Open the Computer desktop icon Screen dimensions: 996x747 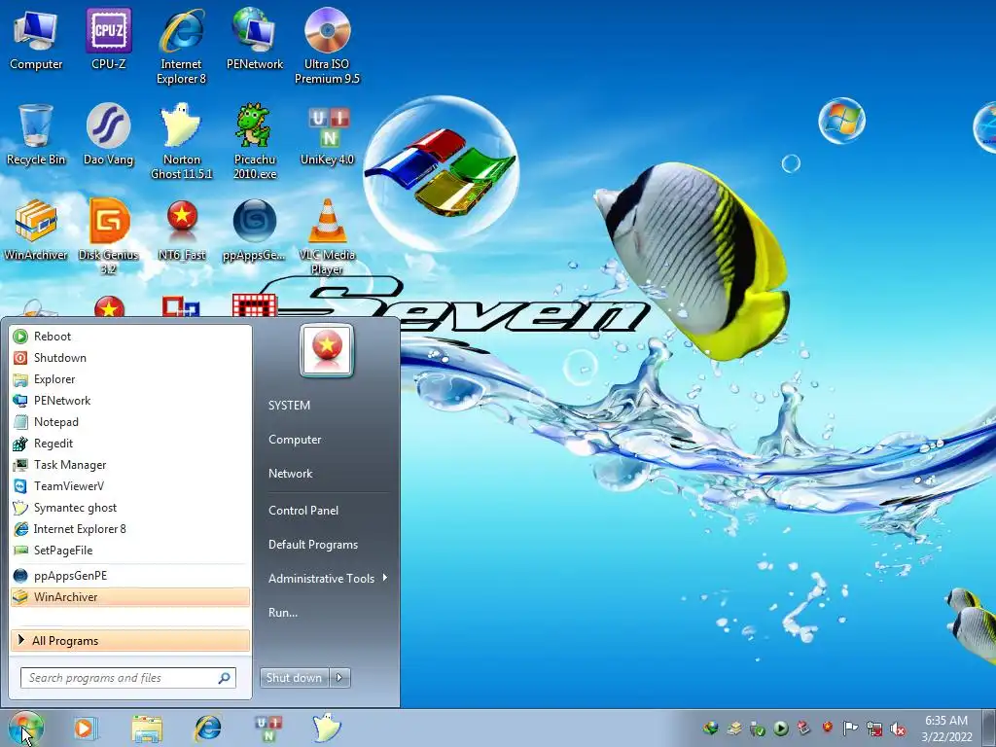[36, 39]
